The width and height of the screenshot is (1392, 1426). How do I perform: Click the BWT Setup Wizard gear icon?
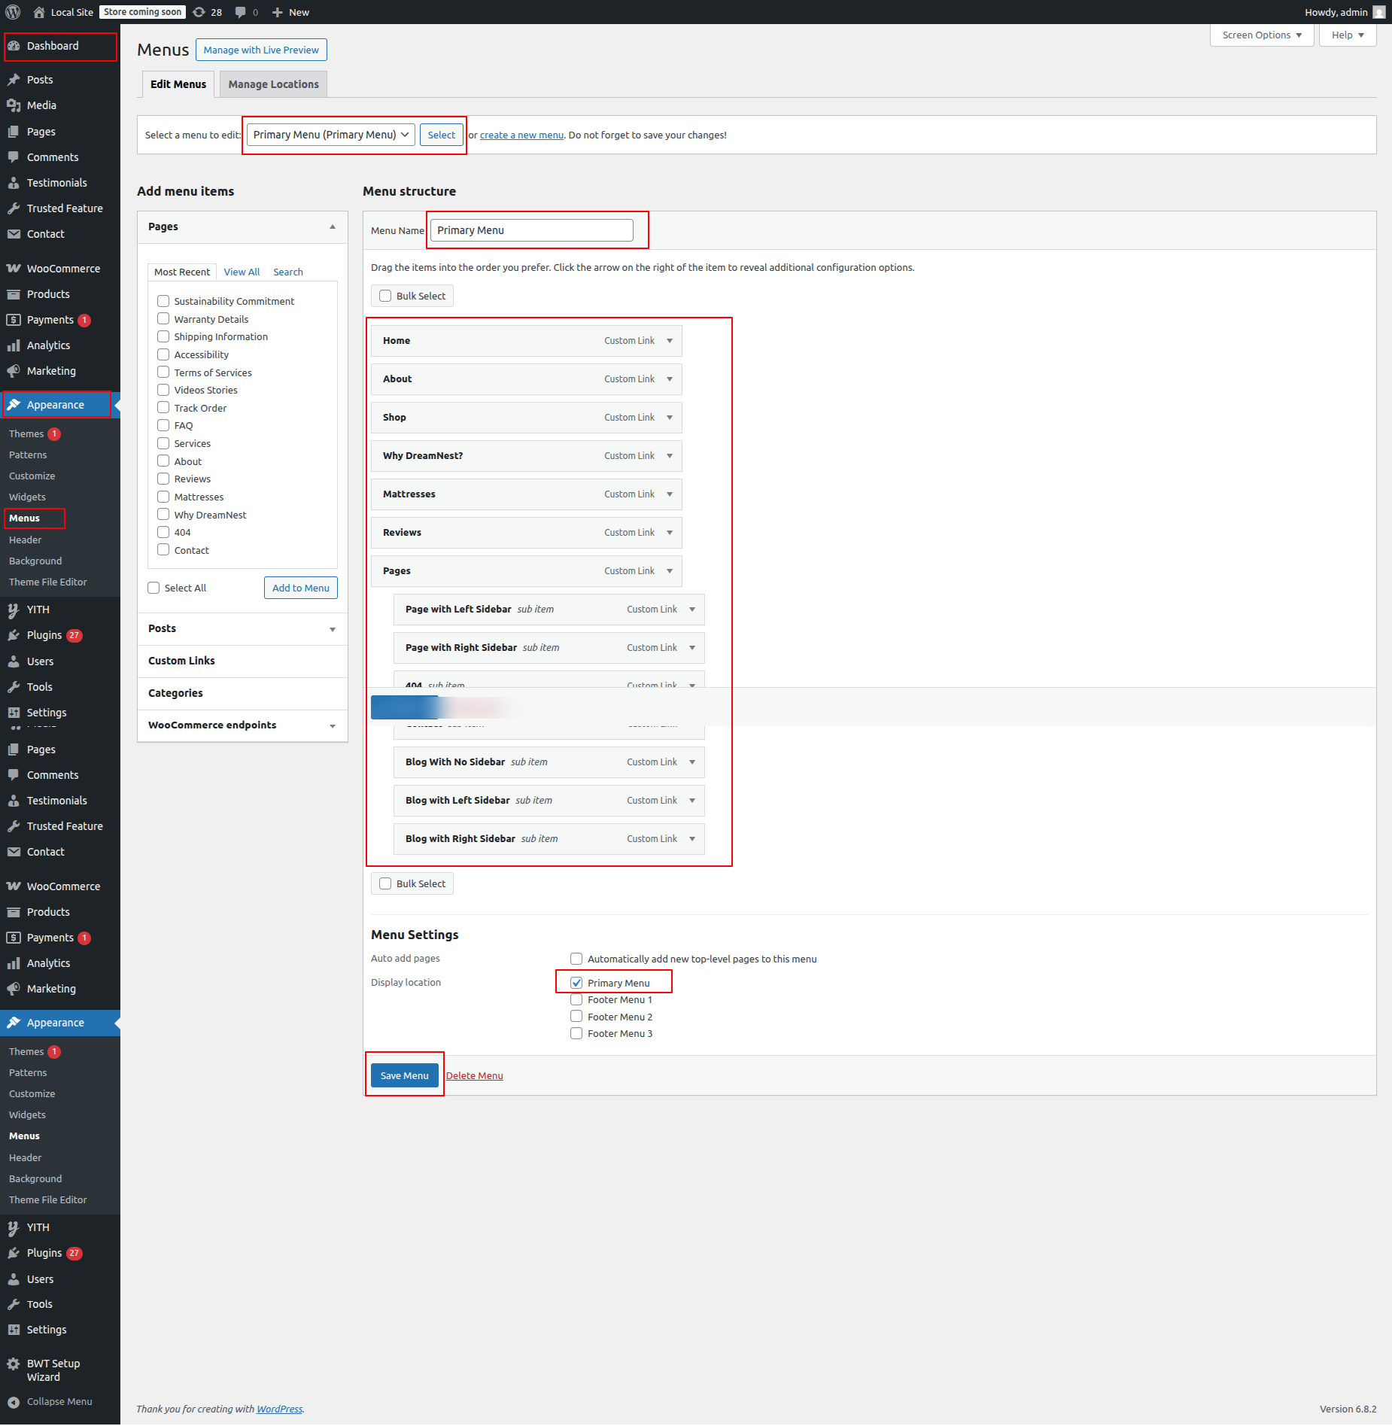(x=14, y=1364)
